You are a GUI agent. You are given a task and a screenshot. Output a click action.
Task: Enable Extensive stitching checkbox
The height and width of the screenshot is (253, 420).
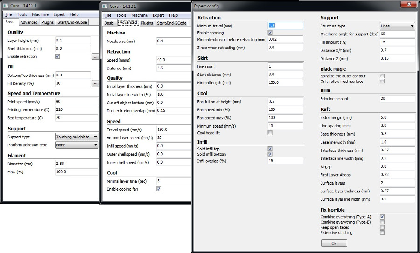(382, 232)
